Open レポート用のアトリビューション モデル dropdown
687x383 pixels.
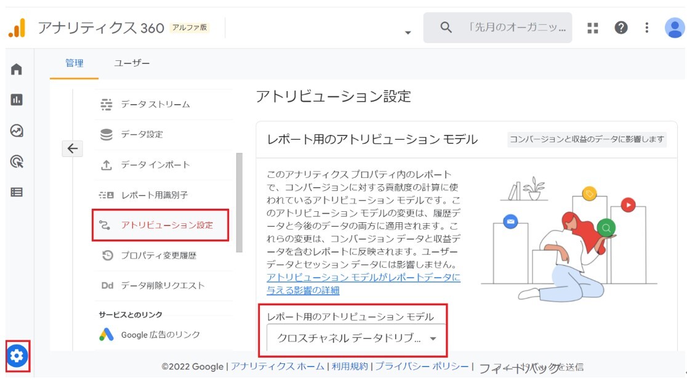[356, 339]
